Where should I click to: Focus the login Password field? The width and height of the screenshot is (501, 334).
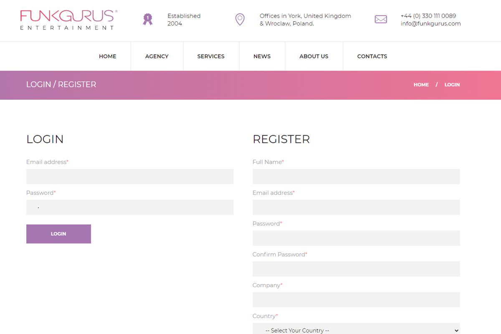pyautogui.click(x=129, y=207)
